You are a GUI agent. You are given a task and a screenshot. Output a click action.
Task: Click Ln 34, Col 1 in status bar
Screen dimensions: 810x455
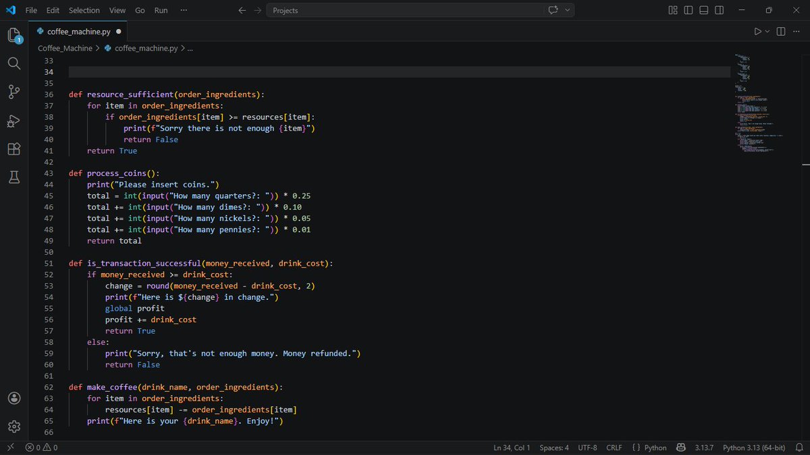(x=512, y=448)
